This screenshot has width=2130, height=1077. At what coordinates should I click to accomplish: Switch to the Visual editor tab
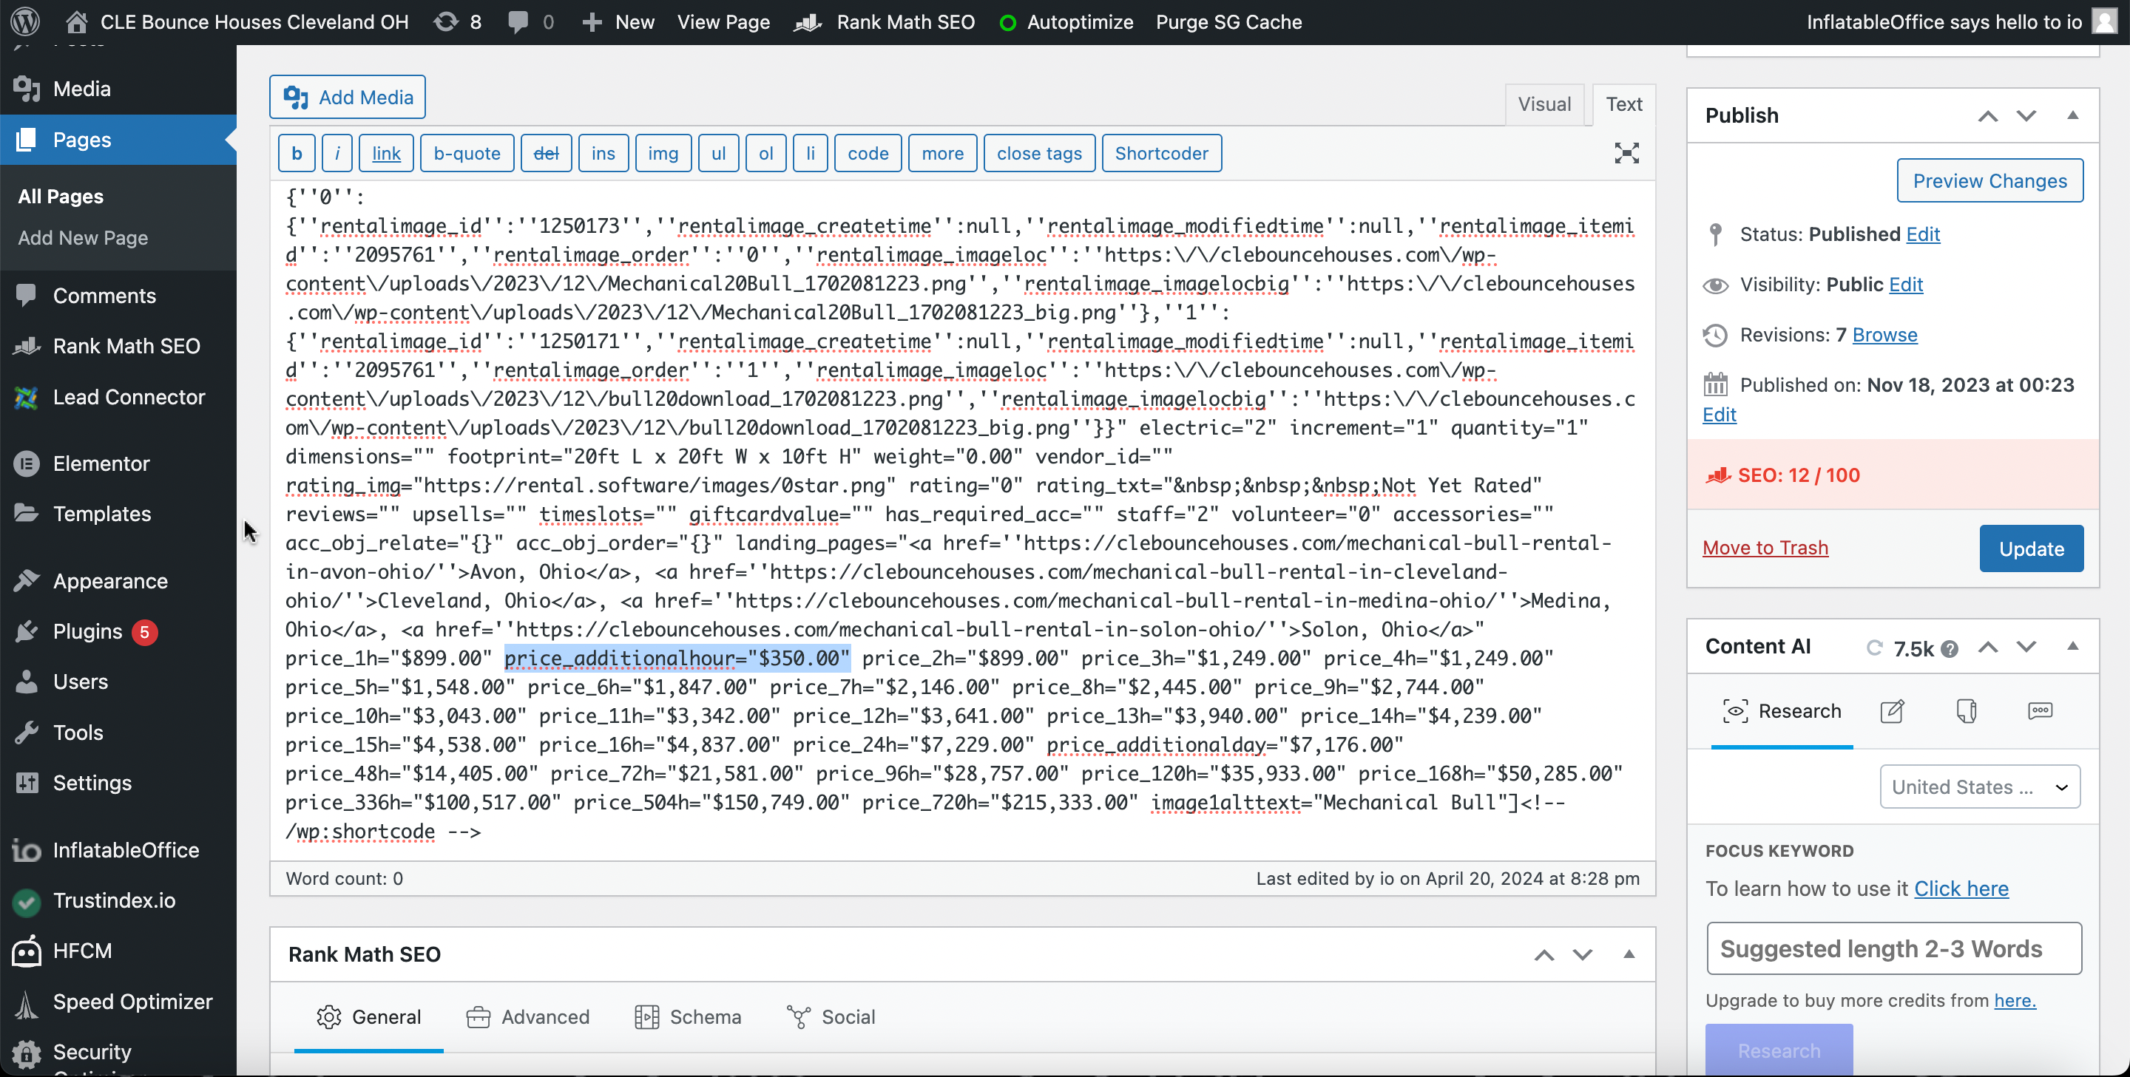click(x=1544, y=104)
